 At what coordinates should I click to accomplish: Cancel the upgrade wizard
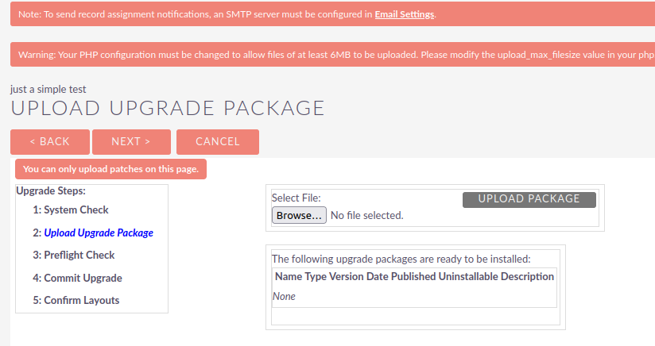217,141
